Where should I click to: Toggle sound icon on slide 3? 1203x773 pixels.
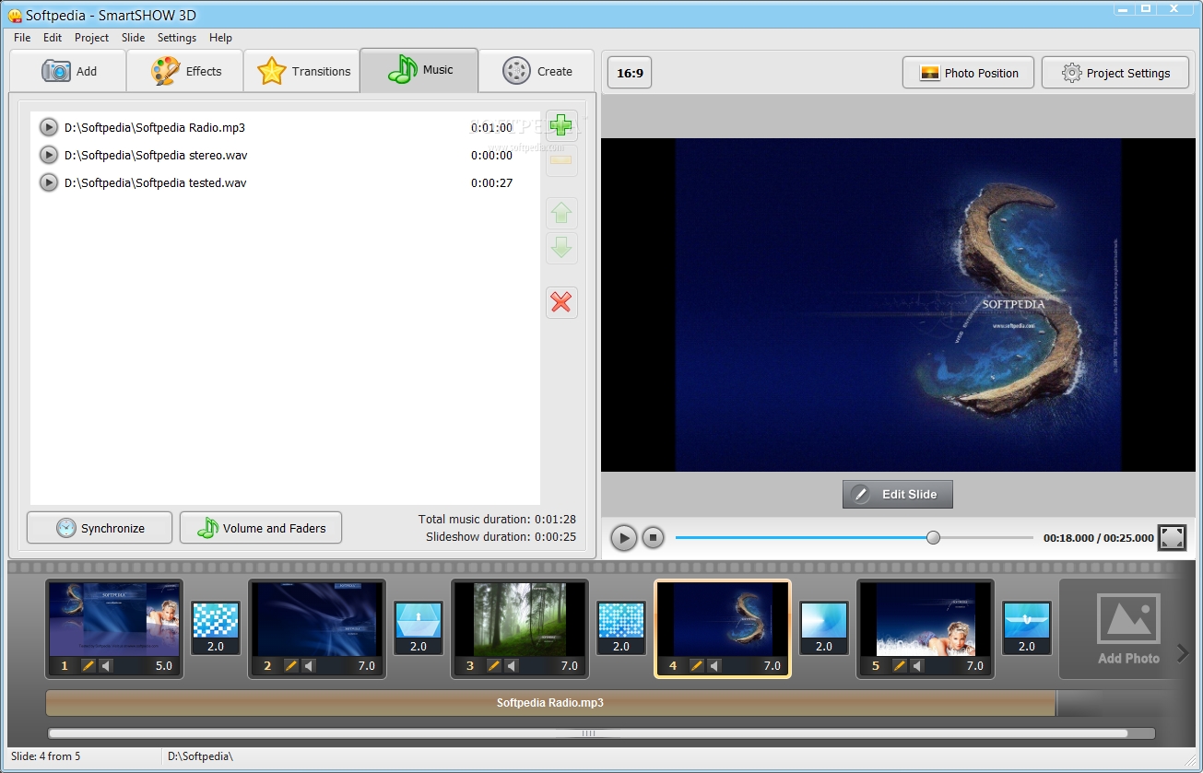point(512,665)
